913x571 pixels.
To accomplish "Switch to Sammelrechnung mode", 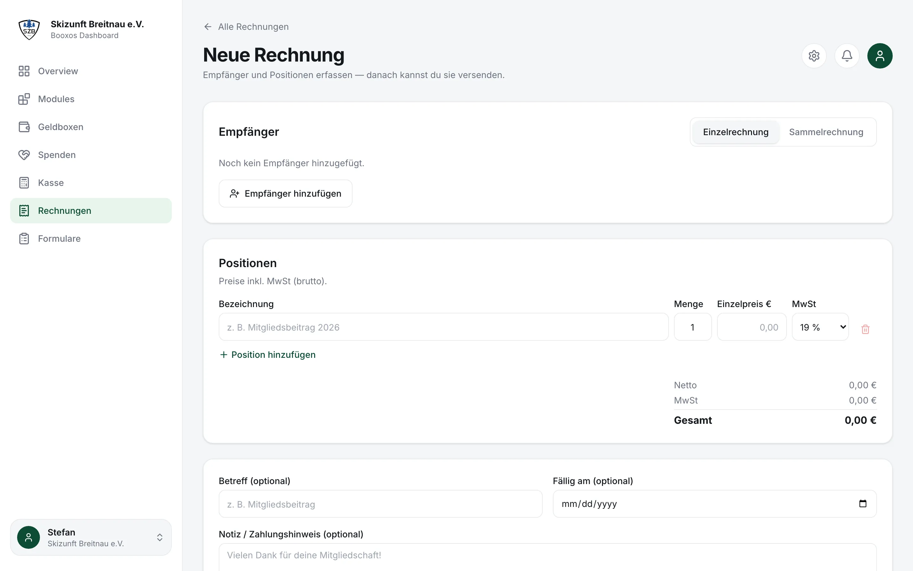I will [826, 132].
